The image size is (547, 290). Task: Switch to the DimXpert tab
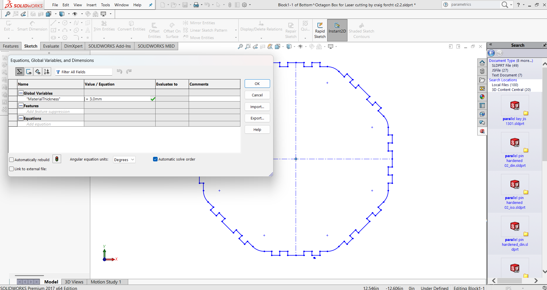point(73,46)
